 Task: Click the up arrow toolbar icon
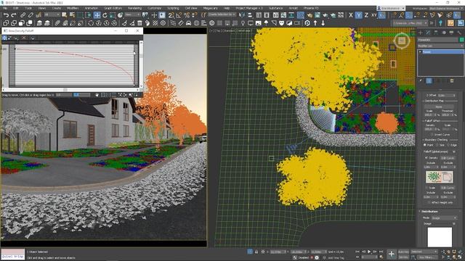pyautogui.click(x=315, y=23)
